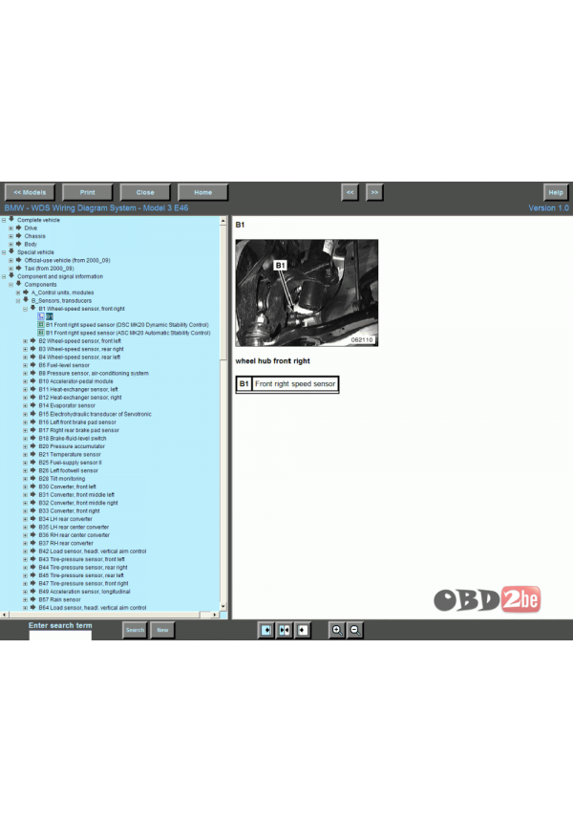Viewport: 573px width, 822px height.
Task: Select the split pane layout icon
Action: (x=285, y=630)
